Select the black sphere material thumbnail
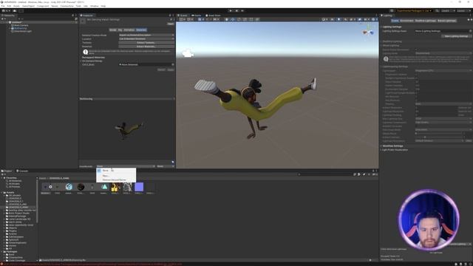Viewport: 473px width, 266px height. point(81,187)
